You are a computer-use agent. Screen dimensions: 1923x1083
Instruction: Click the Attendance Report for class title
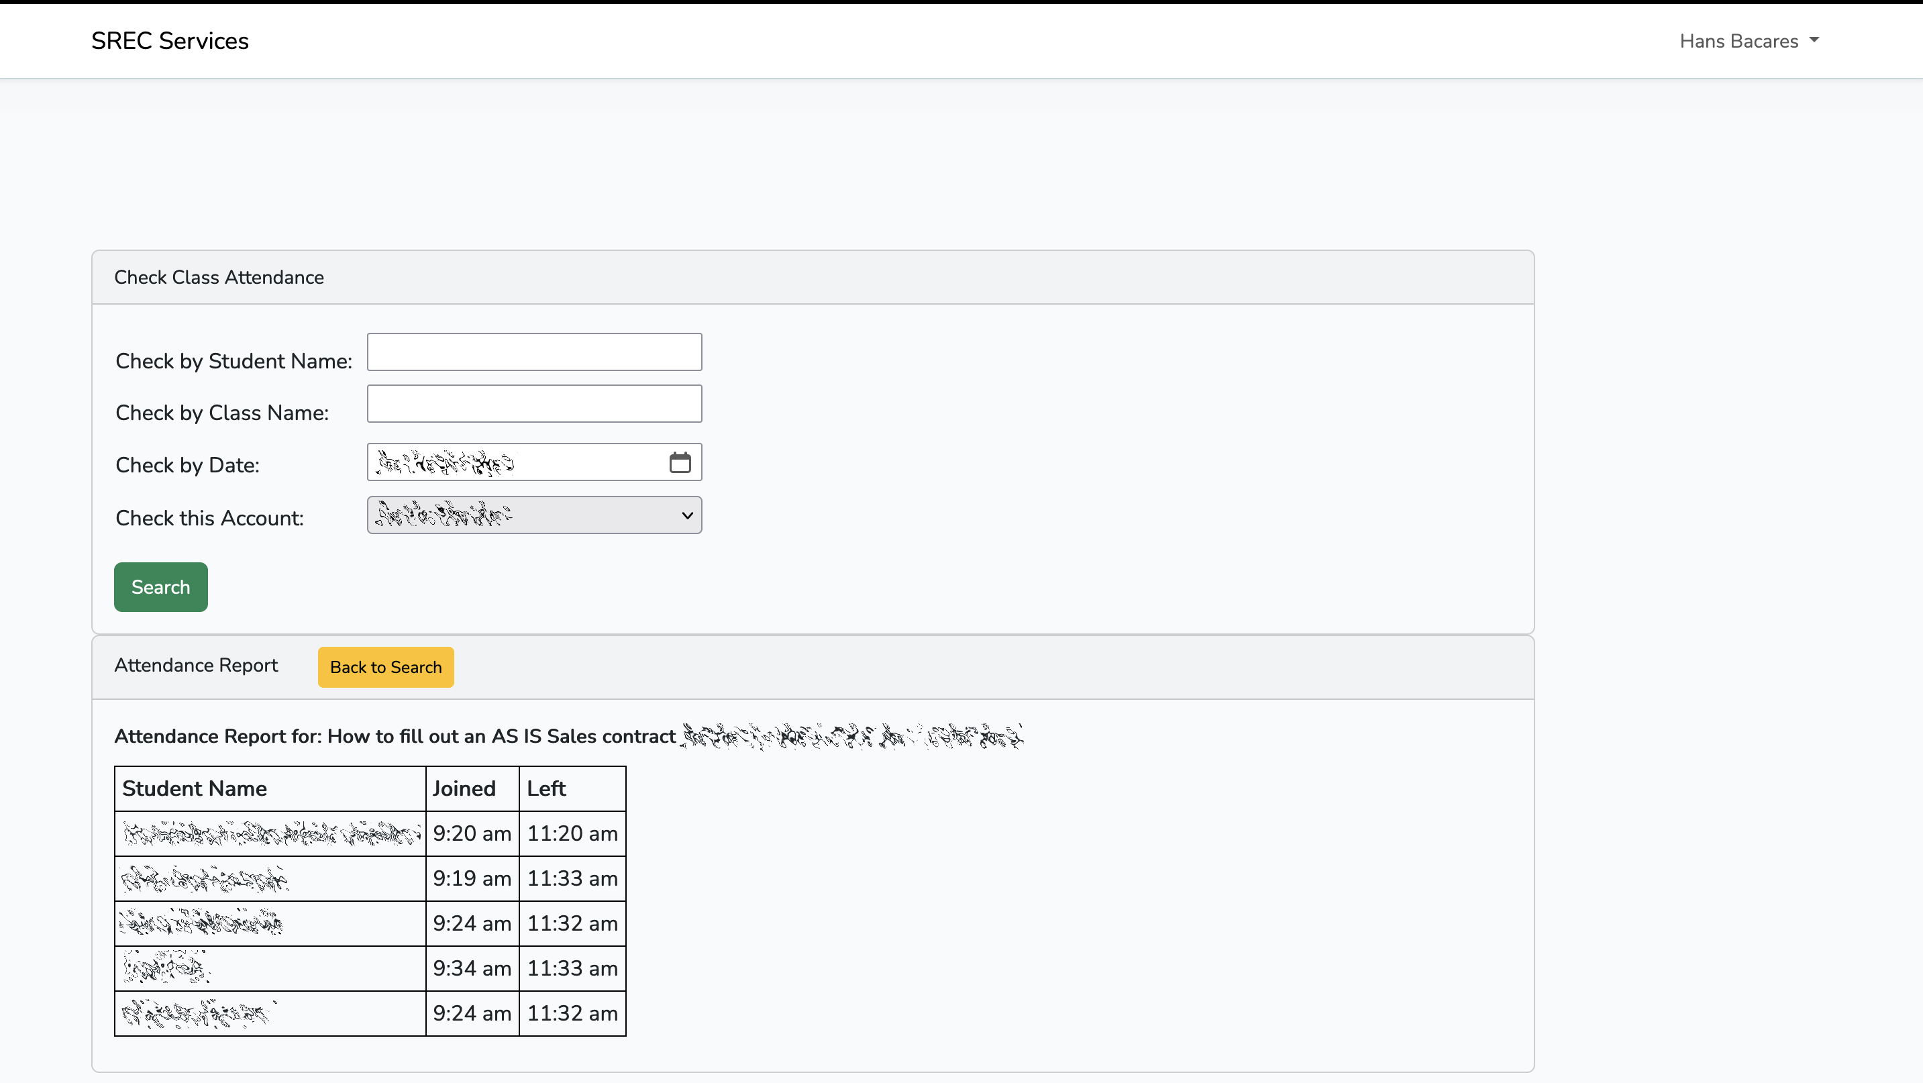[x=395, y=737]
